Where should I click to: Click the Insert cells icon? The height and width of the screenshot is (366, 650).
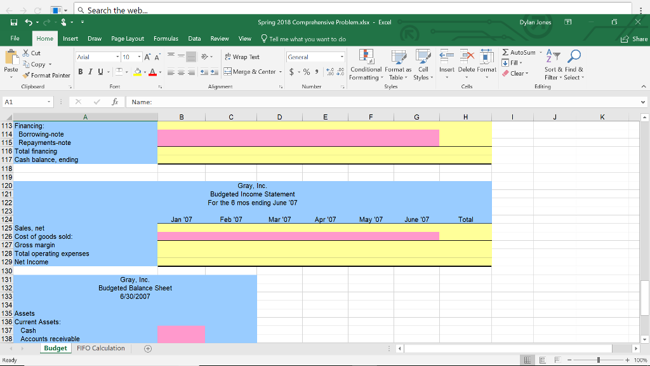[x=446, y=57]
